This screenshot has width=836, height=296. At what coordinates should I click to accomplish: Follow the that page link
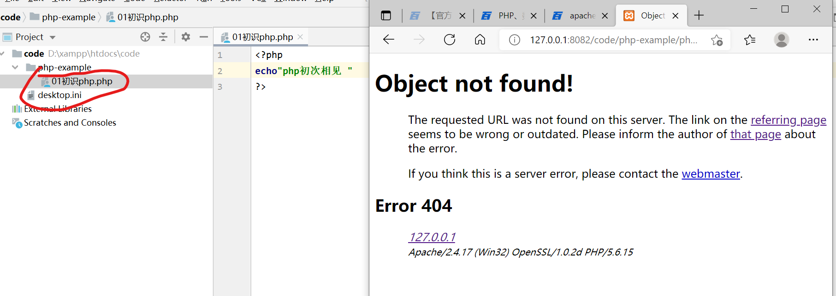(756, 134)
